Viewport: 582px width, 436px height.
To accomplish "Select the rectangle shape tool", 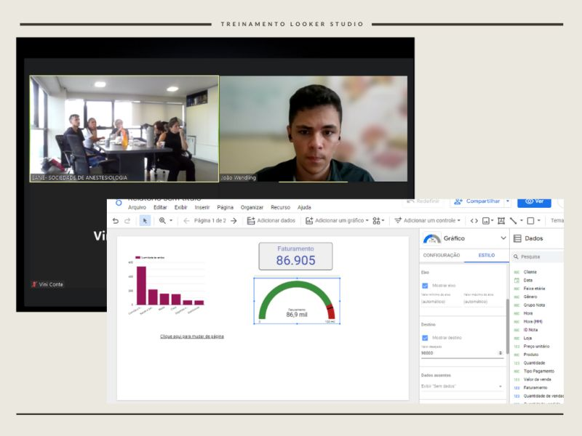I will coord(531,221).
